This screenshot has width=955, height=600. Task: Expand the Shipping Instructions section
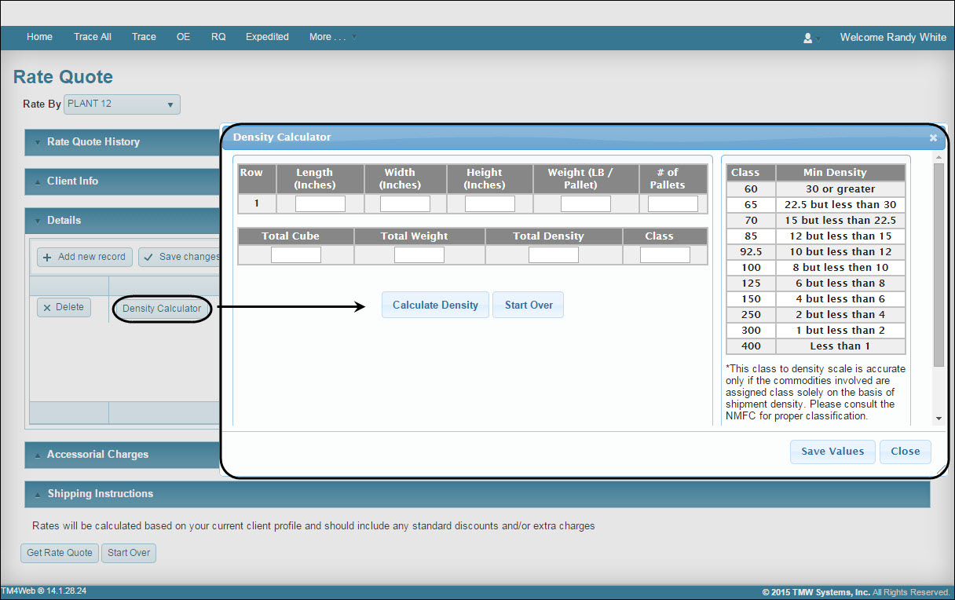pos(477,494)
